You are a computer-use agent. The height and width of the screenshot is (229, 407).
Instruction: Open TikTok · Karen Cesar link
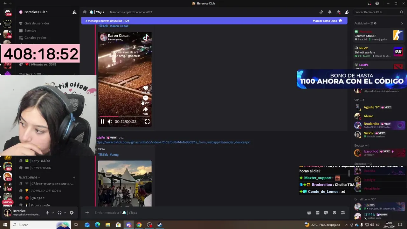(x=113, y=26)
